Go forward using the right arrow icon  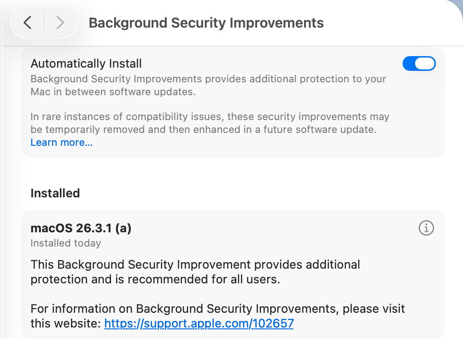pos(60,22)
